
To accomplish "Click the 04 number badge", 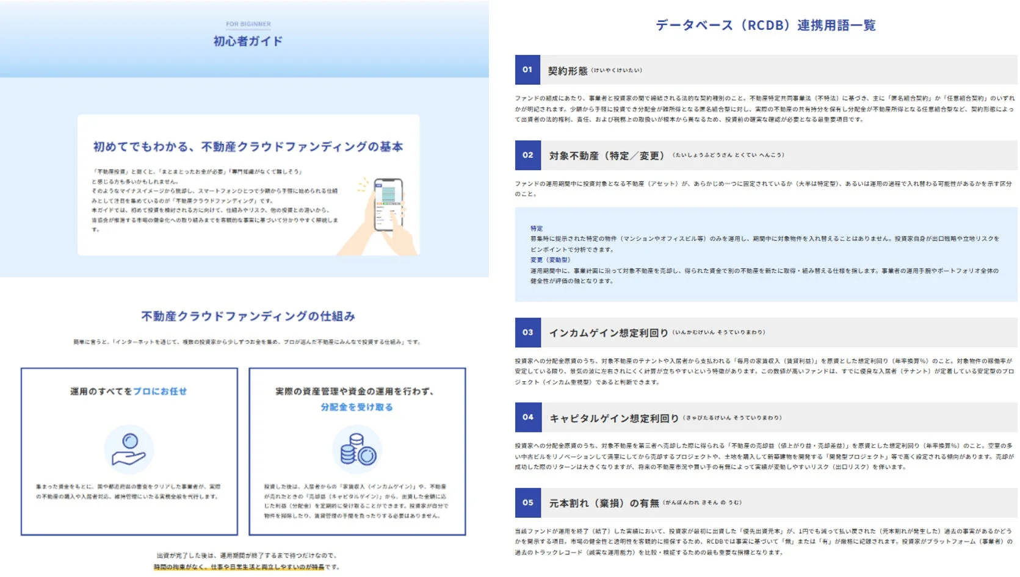I will [527, 417].
